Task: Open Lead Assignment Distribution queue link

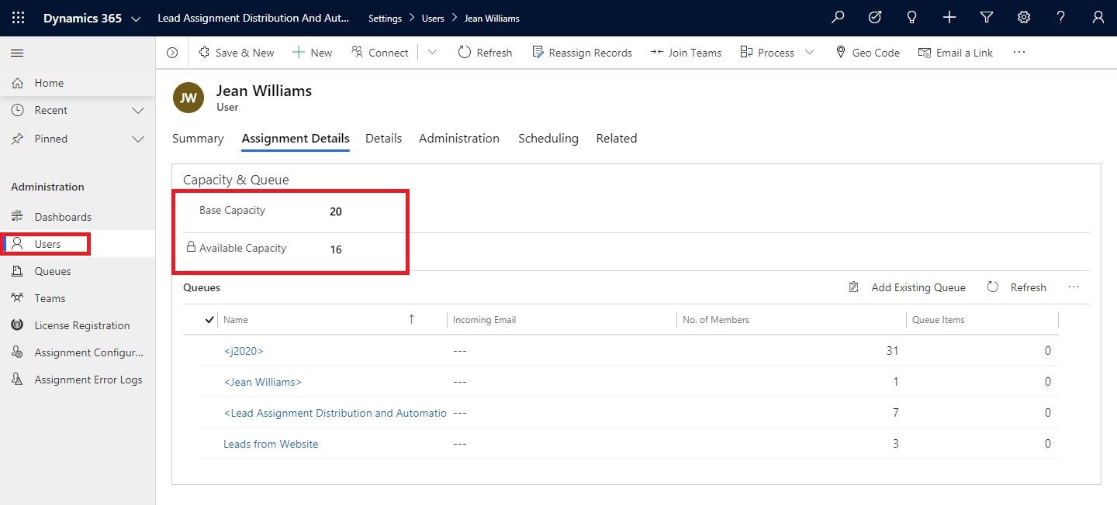Action: 335,413
